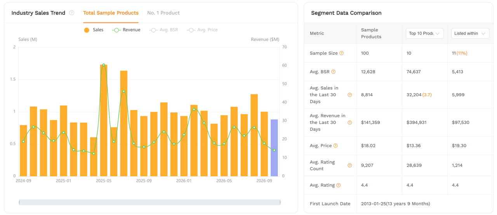497x215 pixels.
Task: Open Listed within dropdown
Action: click(x=470, y=33)
